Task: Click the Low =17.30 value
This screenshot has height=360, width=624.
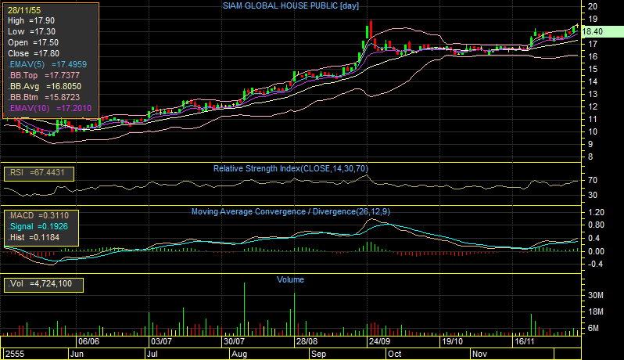Action: [x=31, y=31]
